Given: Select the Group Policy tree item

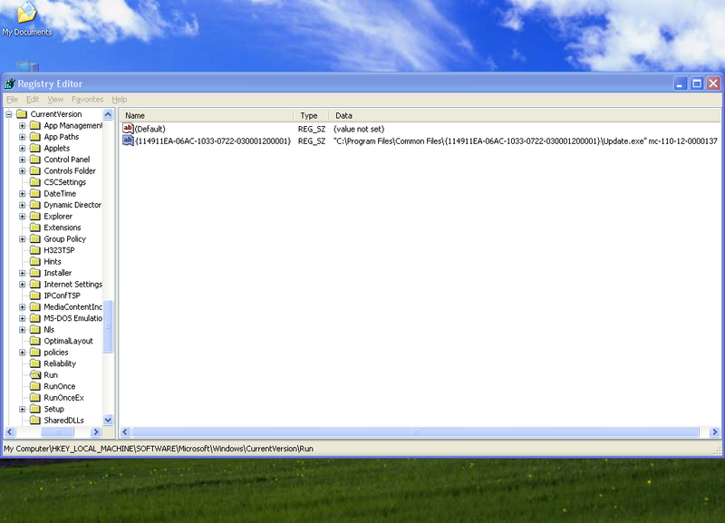Looking at the screenshot, I should coord(65,239).
